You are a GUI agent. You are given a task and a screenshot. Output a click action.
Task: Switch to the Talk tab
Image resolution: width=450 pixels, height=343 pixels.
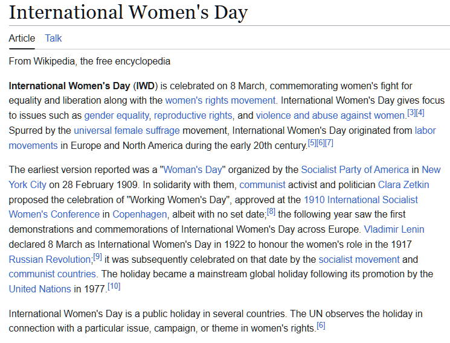53,38
